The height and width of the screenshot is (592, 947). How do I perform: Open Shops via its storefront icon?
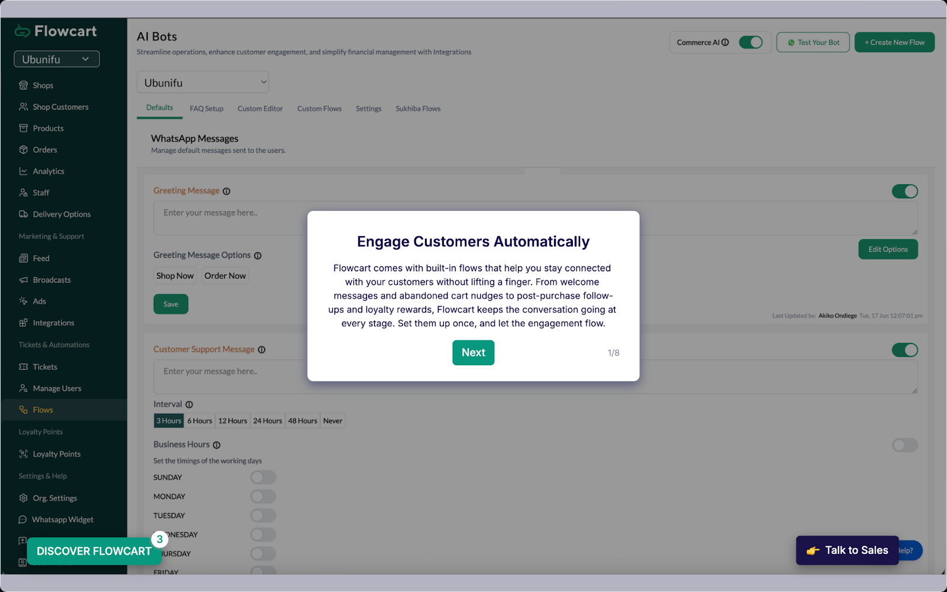click(24, 85)
